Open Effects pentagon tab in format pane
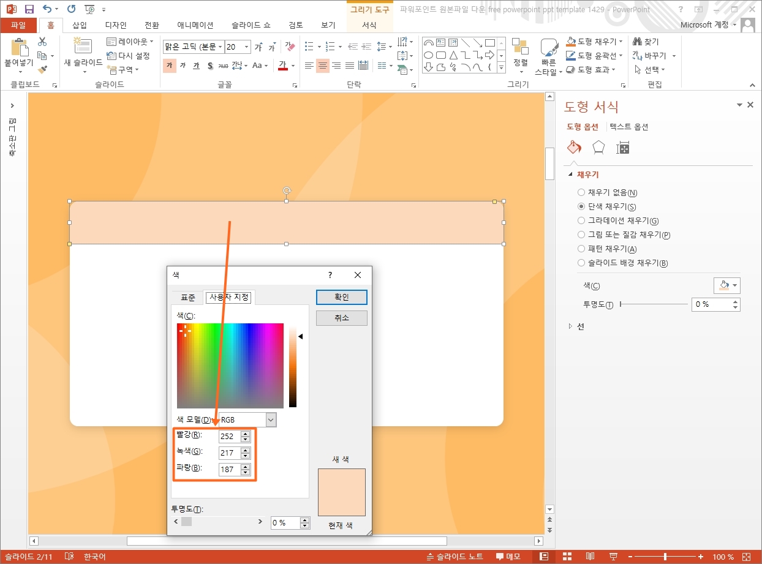The height and width of the screenshot is (564, 762). point(598,148)
